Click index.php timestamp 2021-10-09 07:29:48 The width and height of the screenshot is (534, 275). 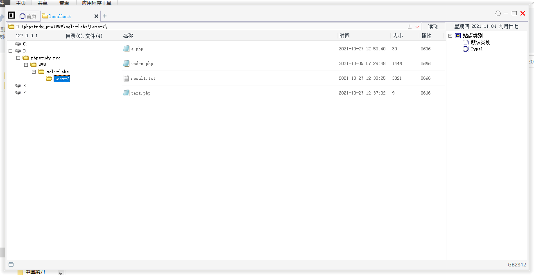(x=362, y=63)
